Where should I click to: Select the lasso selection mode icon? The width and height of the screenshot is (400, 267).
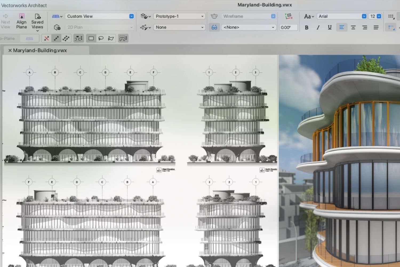[x=101, y=38]
